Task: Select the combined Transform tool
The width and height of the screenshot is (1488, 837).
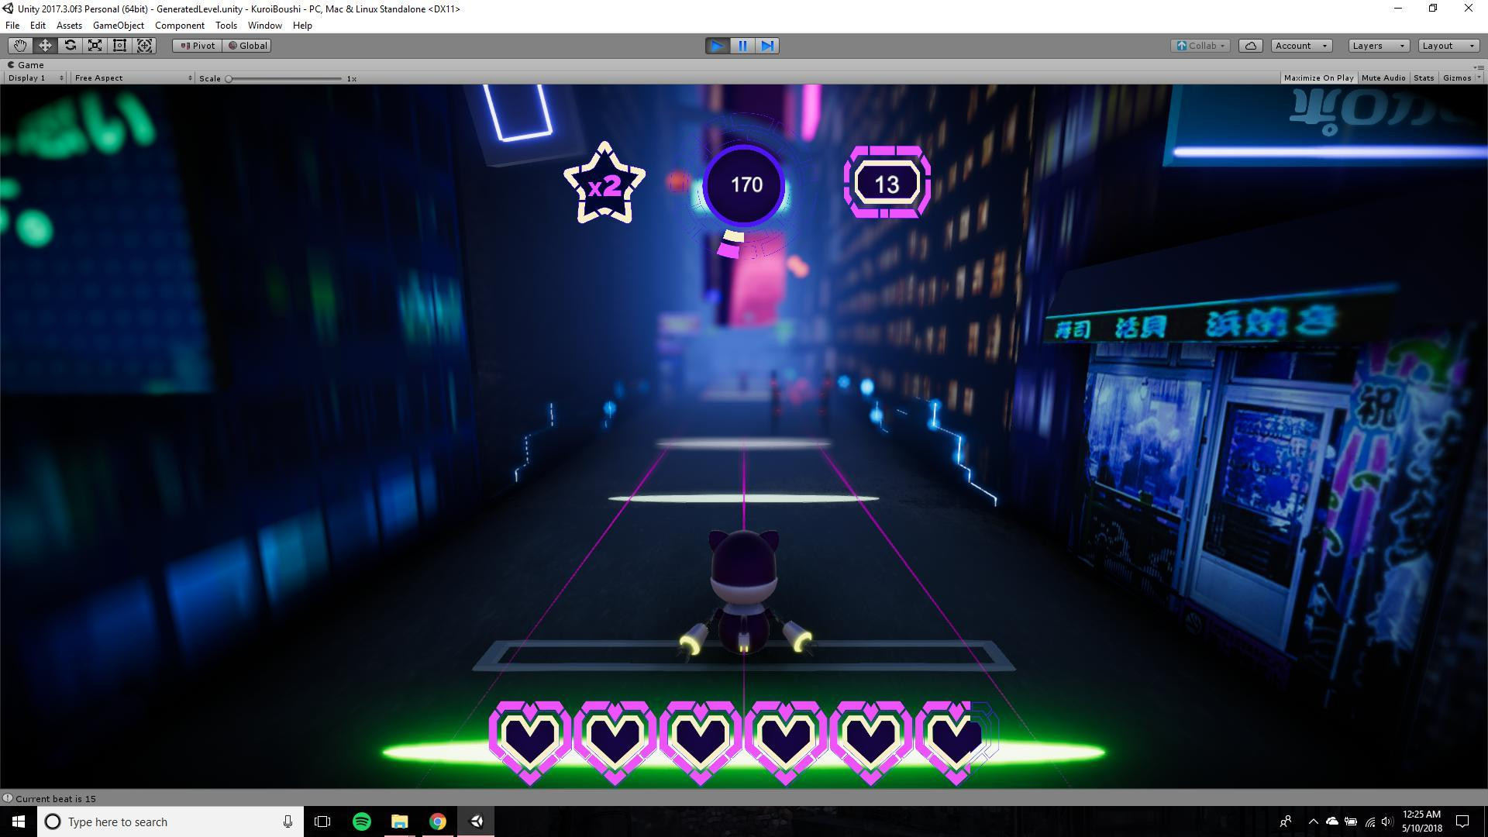Action: tap(144, 46)
